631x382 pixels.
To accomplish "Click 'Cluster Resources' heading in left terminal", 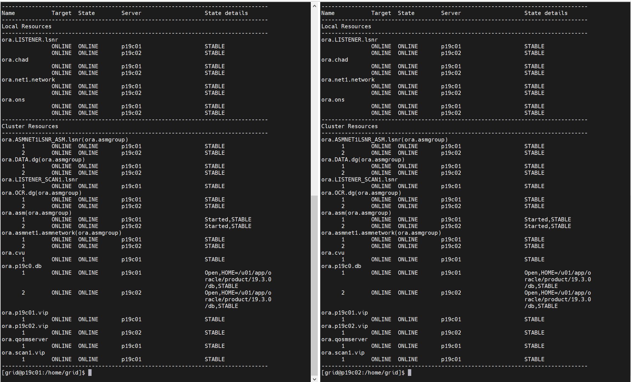I will click(x=30, y=126).
